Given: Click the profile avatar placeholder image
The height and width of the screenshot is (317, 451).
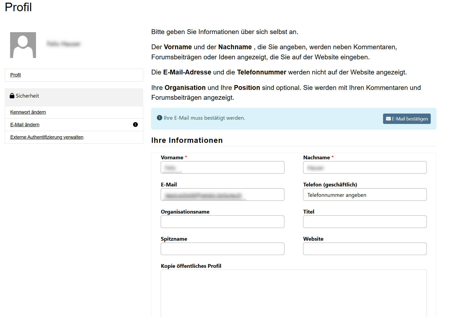Looking at the screenshot, I should 23,45.
